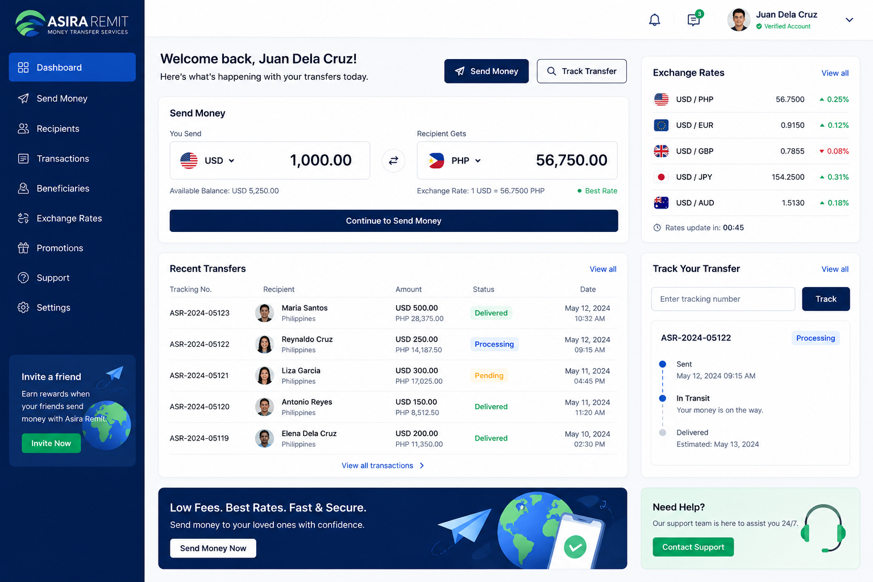Click View all transactions link
Viewport: 873px width, 582px height.
tap(377, 465)
